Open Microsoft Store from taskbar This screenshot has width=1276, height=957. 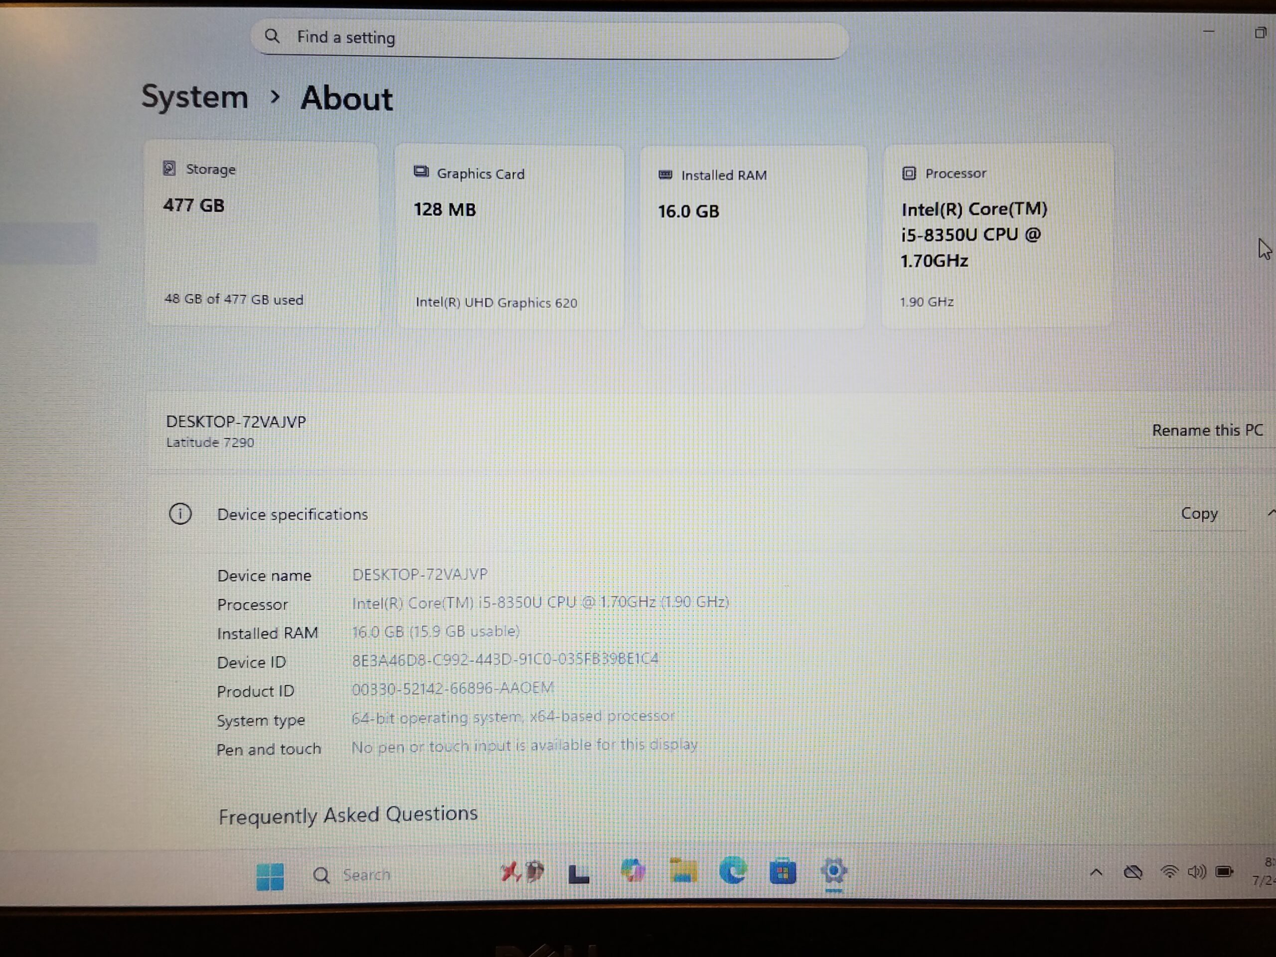[x=783, y=872]
